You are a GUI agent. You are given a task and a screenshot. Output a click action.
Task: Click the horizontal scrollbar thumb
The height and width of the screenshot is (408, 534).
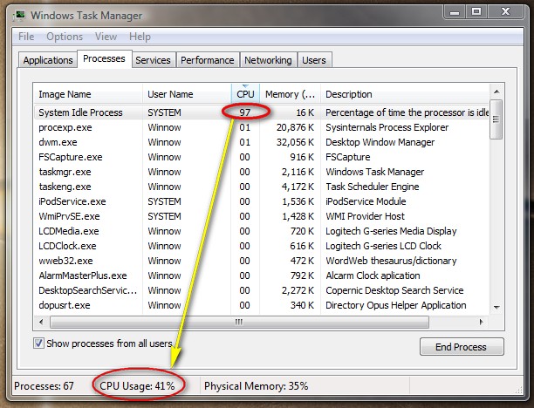click(239, 322)
